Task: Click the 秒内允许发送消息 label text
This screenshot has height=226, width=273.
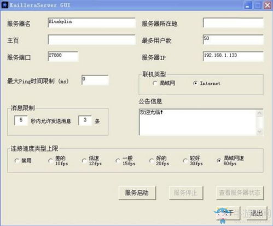Action: [51, 121]
